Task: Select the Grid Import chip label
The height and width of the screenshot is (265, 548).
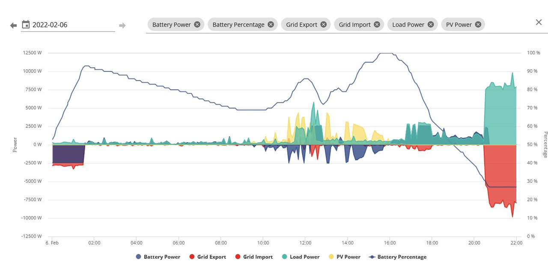Action: [x=355, y=24]
